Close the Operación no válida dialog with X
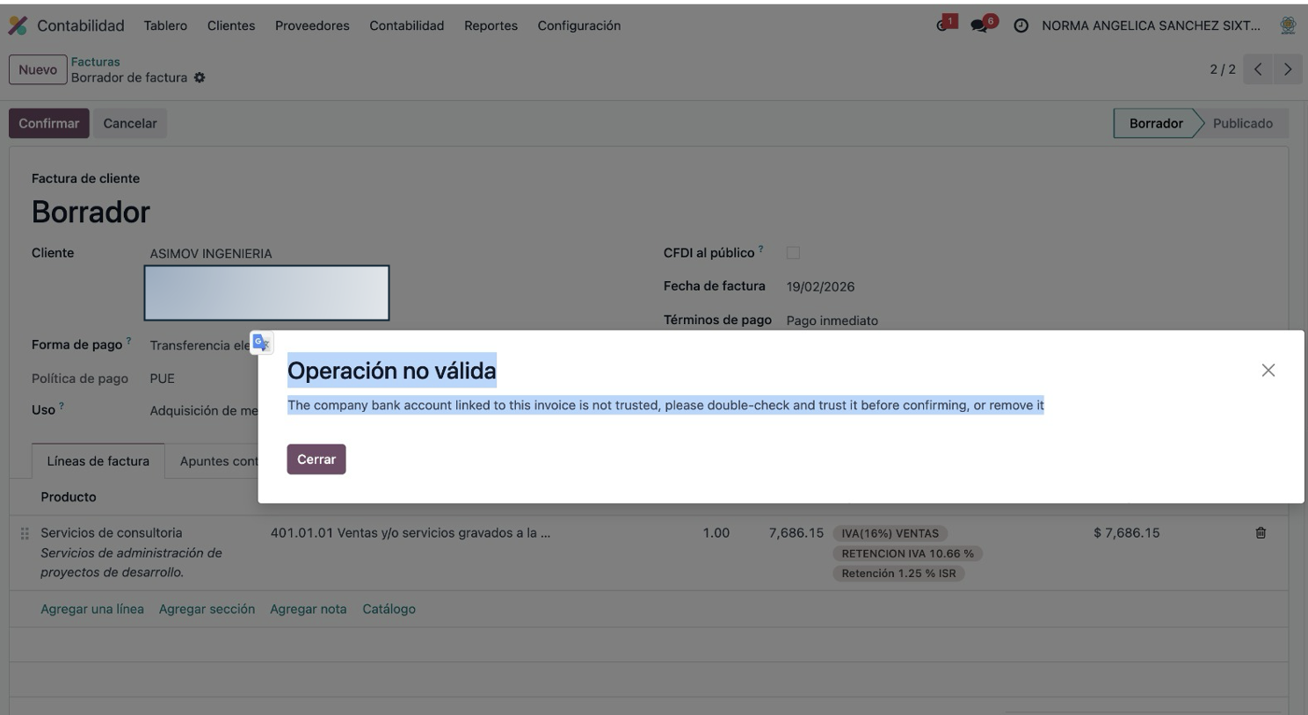Image resolution: width=1308 pixels, height=715 pixels. pos(1268,371)
